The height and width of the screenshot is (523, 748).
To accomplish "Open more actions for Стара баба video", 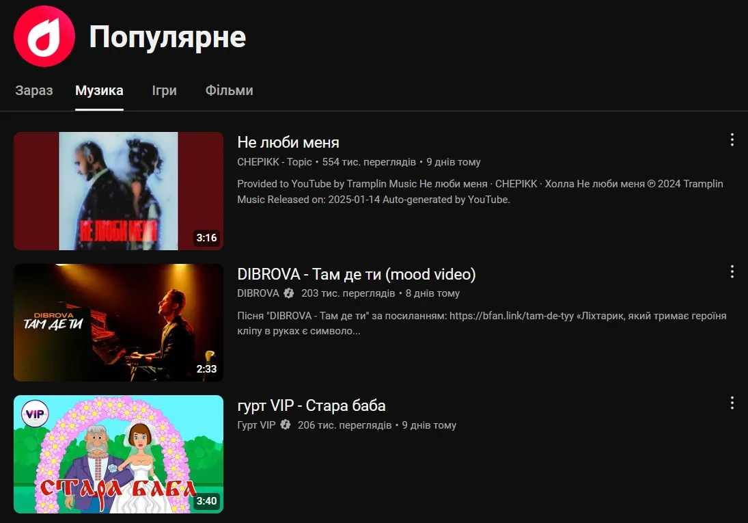I will pyautogui.click(x=732, y=403).
